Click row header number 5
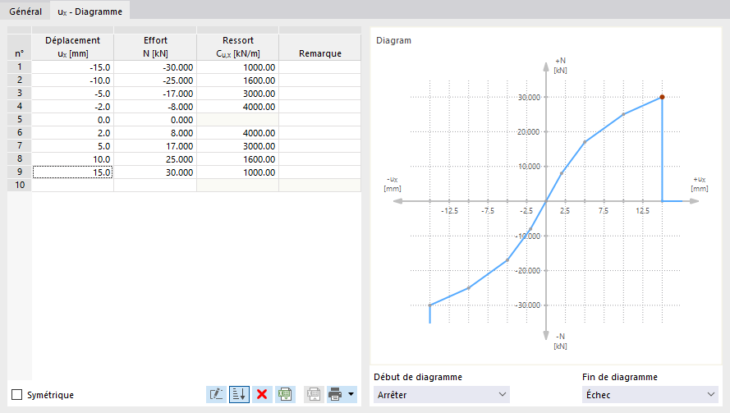The height and width of the screenshot is (413, 730). click(20, 120)
